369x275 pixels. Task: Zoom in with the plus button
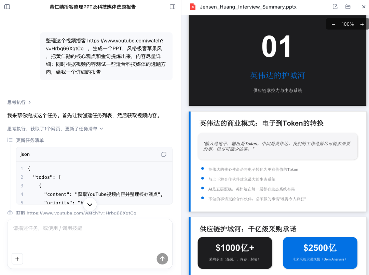(362, 24)
